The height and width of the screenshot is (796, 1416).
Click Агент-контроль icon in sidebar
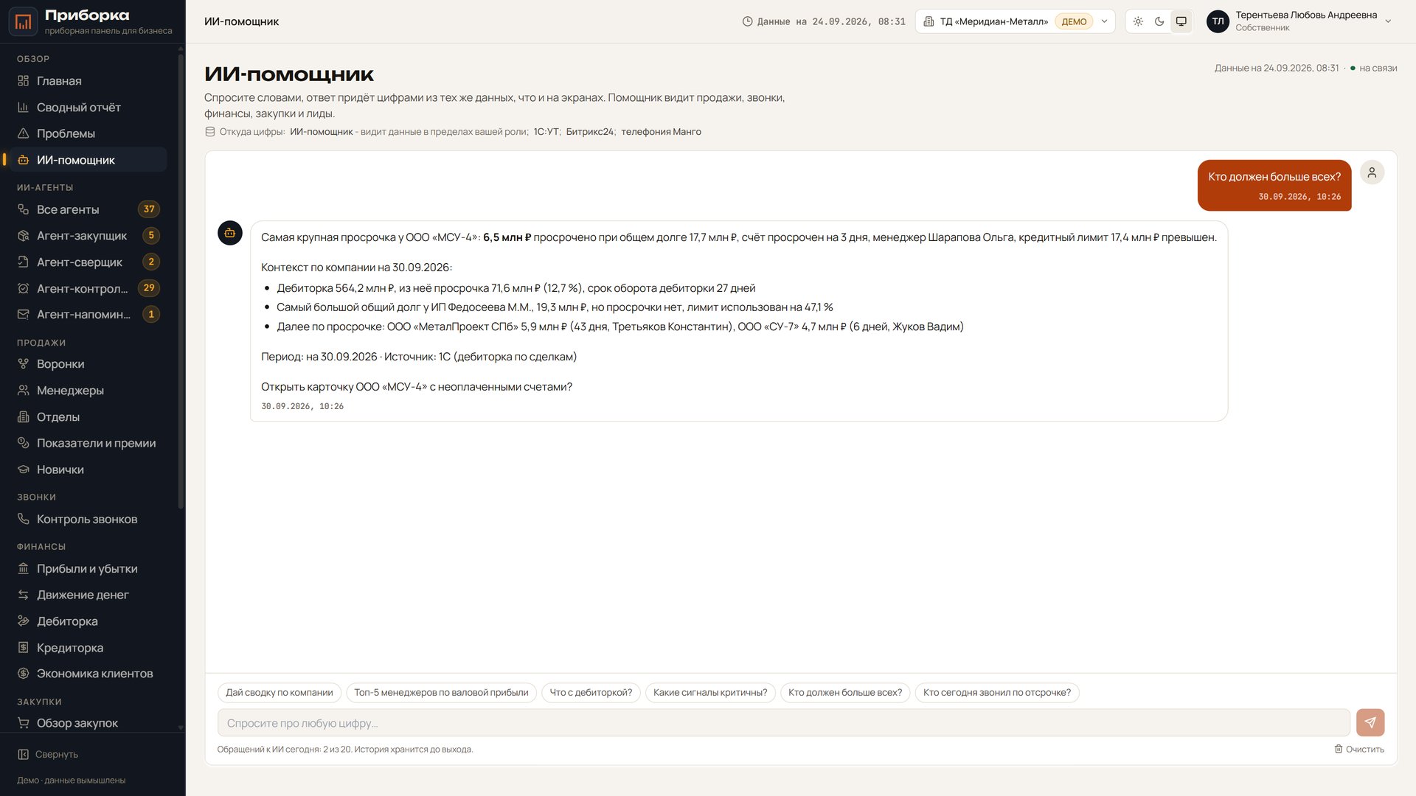[x=23, y=288]
